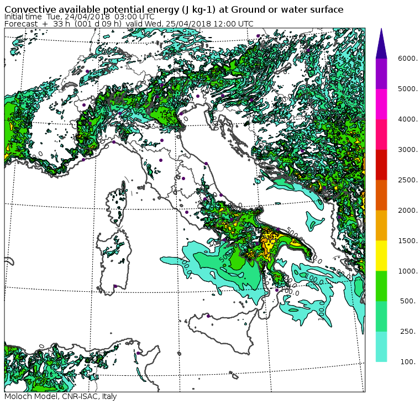
Task: Click the legend label "1000."
Action: [407, 271]
